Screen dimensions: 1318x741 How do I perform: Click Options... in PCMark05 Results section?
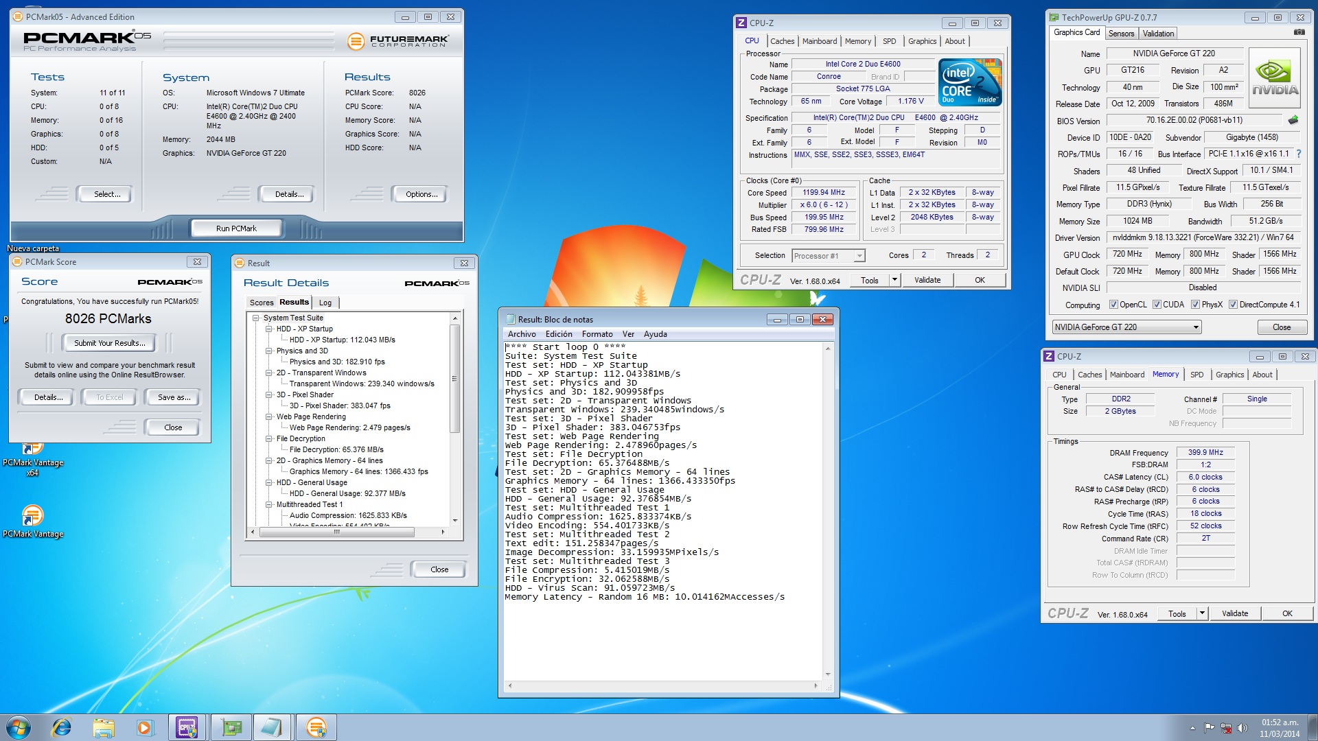[x=421, y=194]
